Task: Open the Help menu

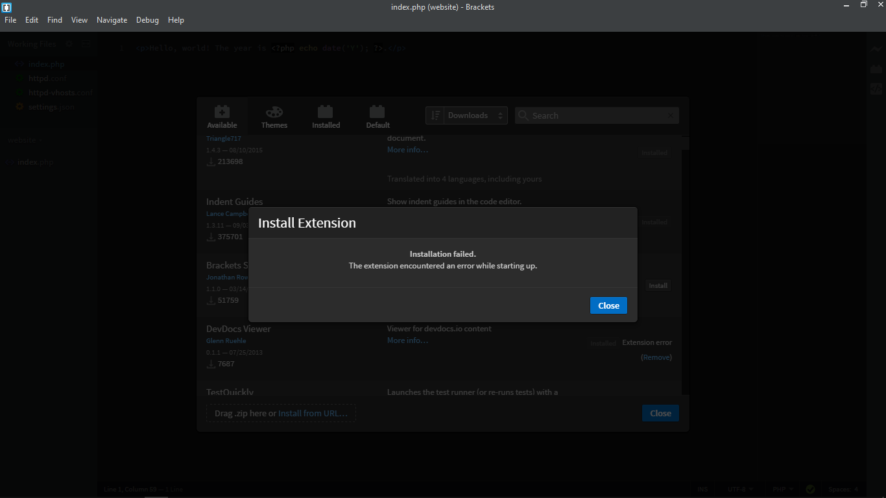Action: 176,20
